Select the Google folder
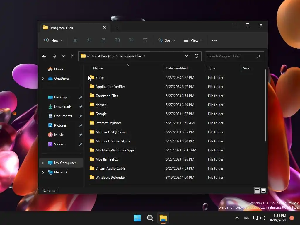Viewport: 300px width, 225px height. (x=171, y=114)
